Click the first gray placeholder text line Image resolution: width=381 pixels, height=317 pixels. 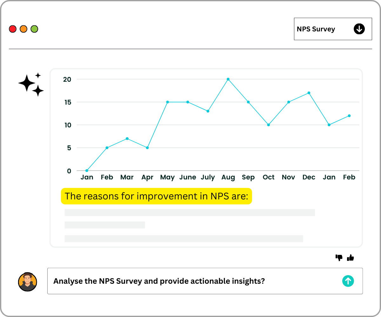click(190, 212)
